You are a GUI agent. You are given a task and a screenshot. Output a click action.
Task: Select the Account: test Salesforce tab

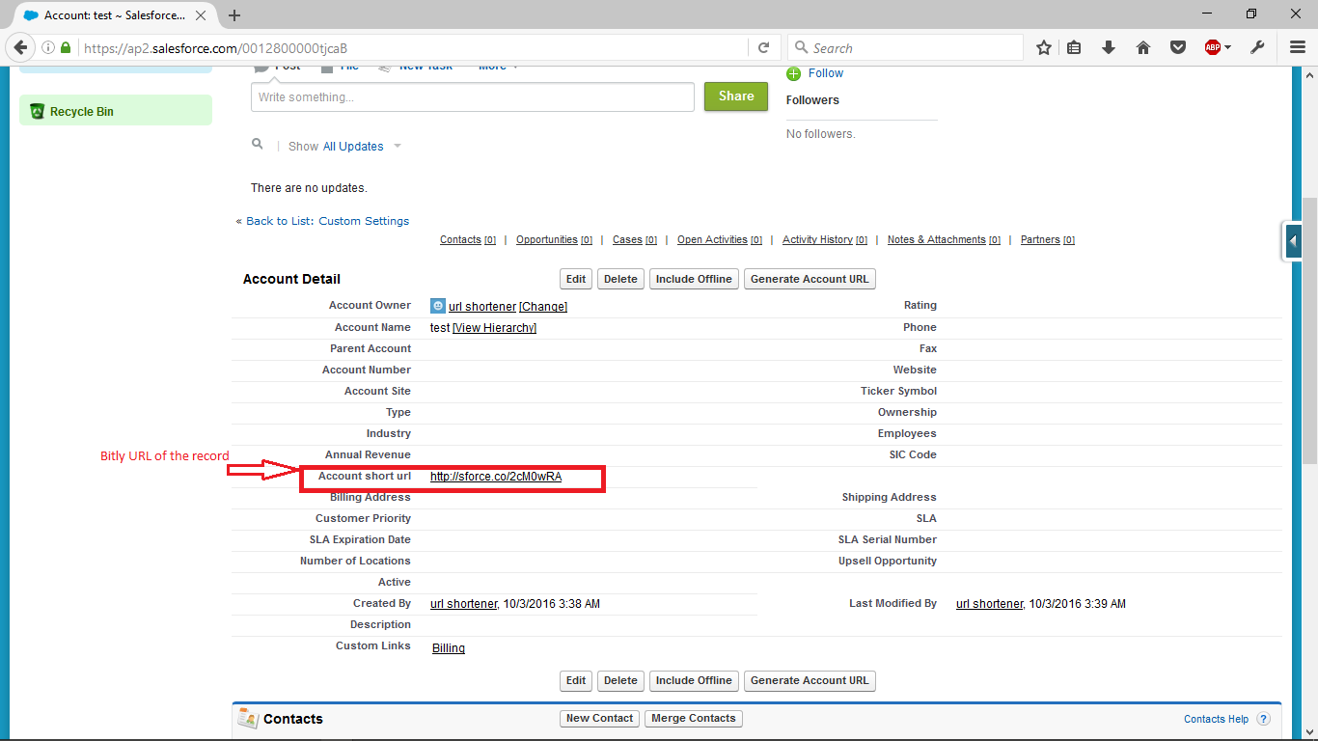pos(114,15)
